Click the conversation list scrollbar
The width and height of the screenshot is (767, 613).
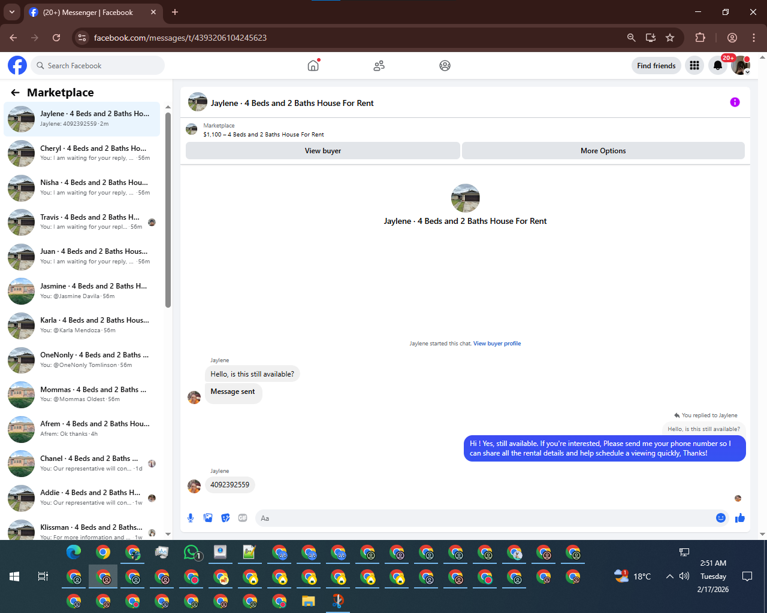coord(168,210)
